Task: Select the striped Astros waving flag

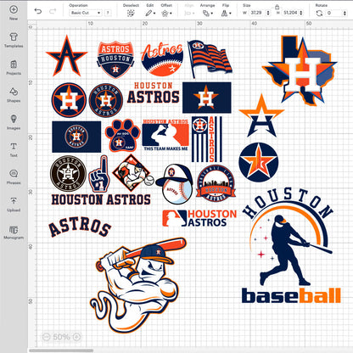Action: [x=210, y=59]
